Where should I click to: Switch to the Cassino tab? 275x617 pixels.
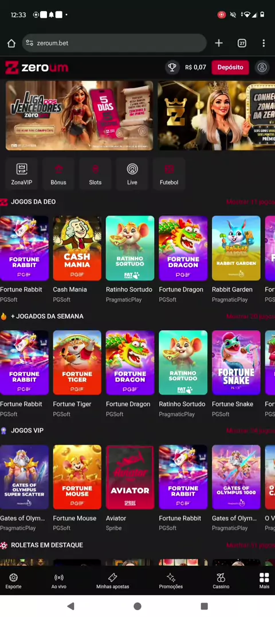click(x=221, y=581)
